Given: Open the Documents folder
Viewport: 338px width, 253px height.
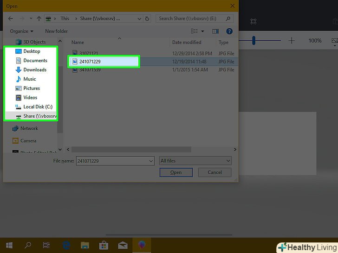Looking at the screenshot, I should point(32,60).
